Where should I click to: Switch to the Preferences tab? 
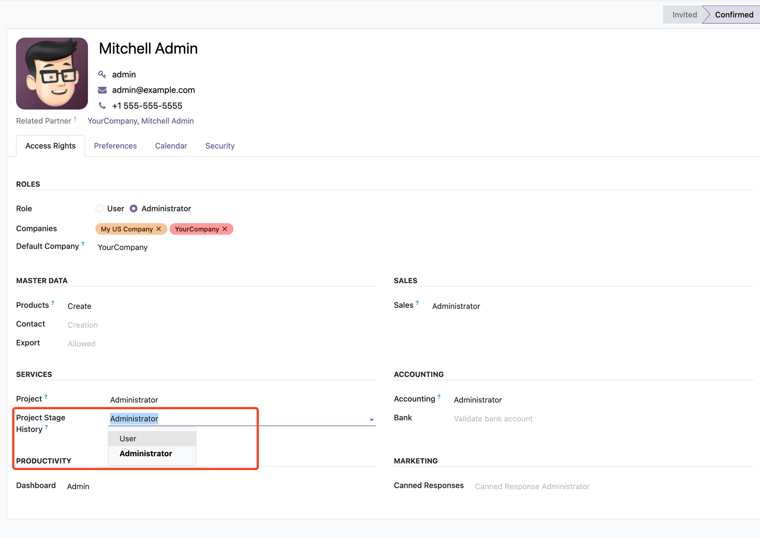coord(115,146)
